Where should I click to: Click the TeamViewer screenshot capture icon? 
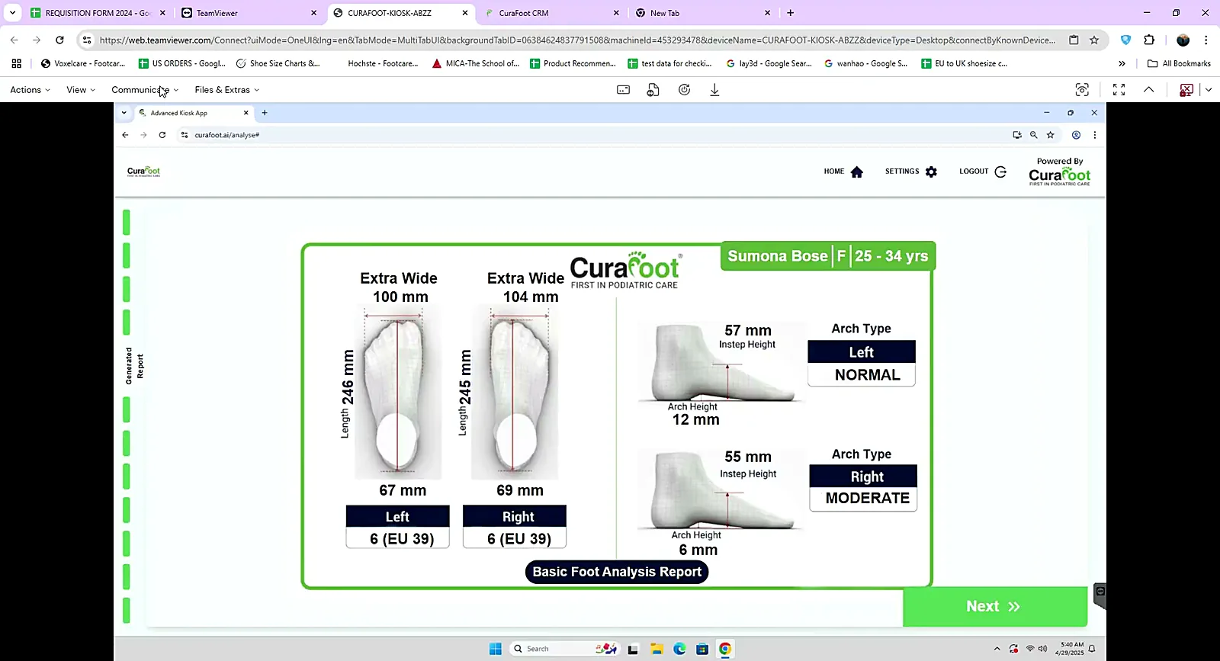[x=1082, y=90]
